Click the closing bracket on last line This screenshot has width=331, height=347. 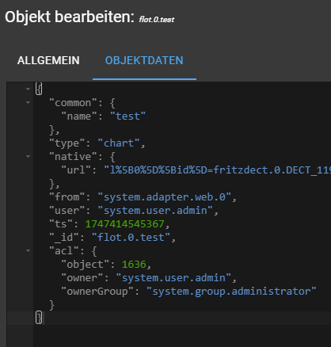tap(39, 318)
